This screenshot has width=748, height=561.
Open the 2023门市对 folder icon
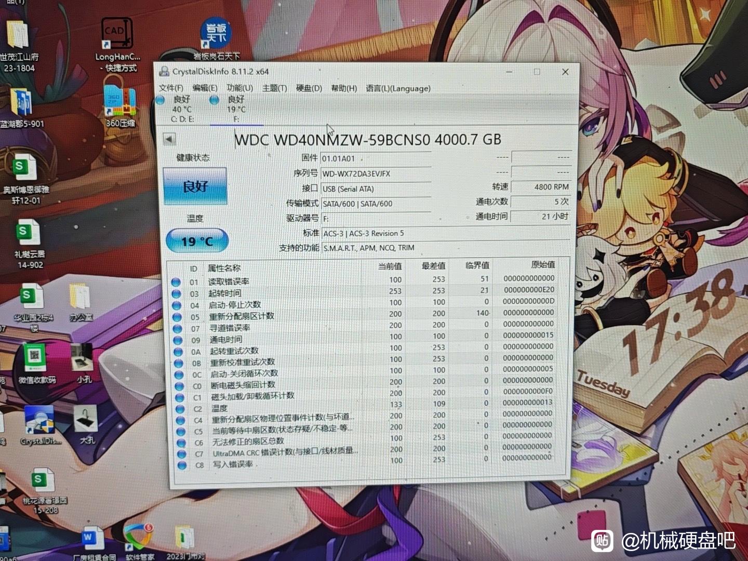click(184, 543)
